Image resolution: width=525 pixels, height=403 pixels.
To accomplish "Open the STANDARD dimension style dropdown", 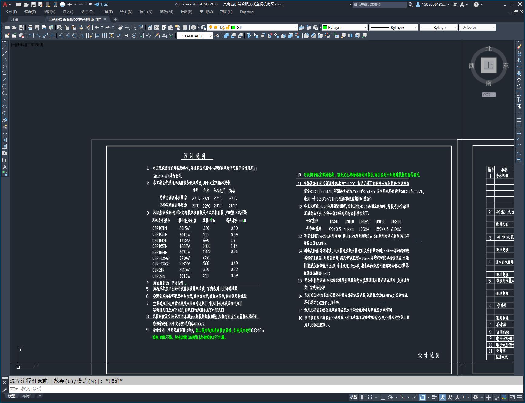I will pos(210,36).
